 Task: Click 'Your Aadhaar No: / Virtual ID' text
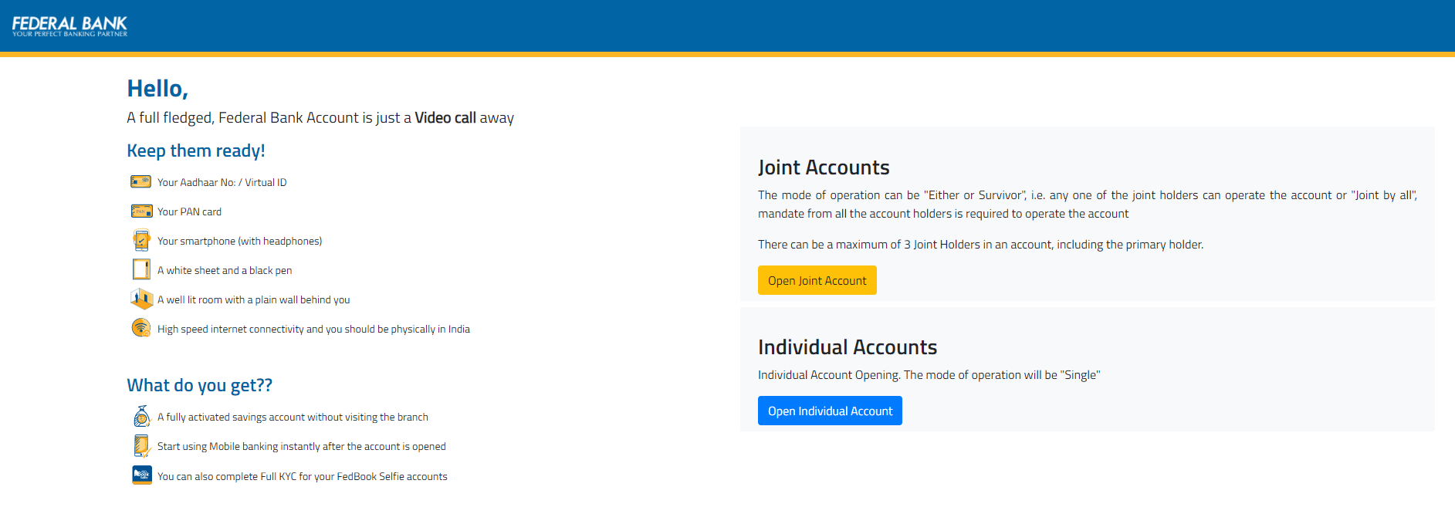[x=222, y=183]
